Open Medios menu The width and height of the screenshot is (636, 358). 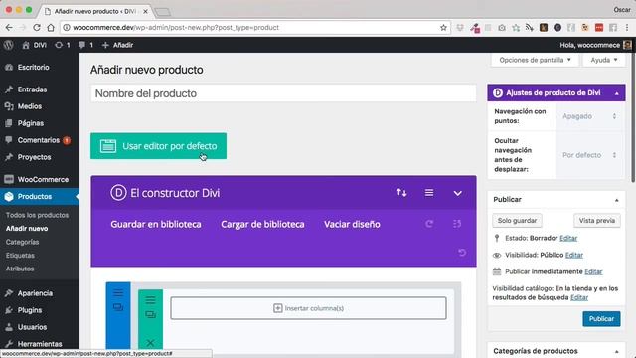pos(30,106)
